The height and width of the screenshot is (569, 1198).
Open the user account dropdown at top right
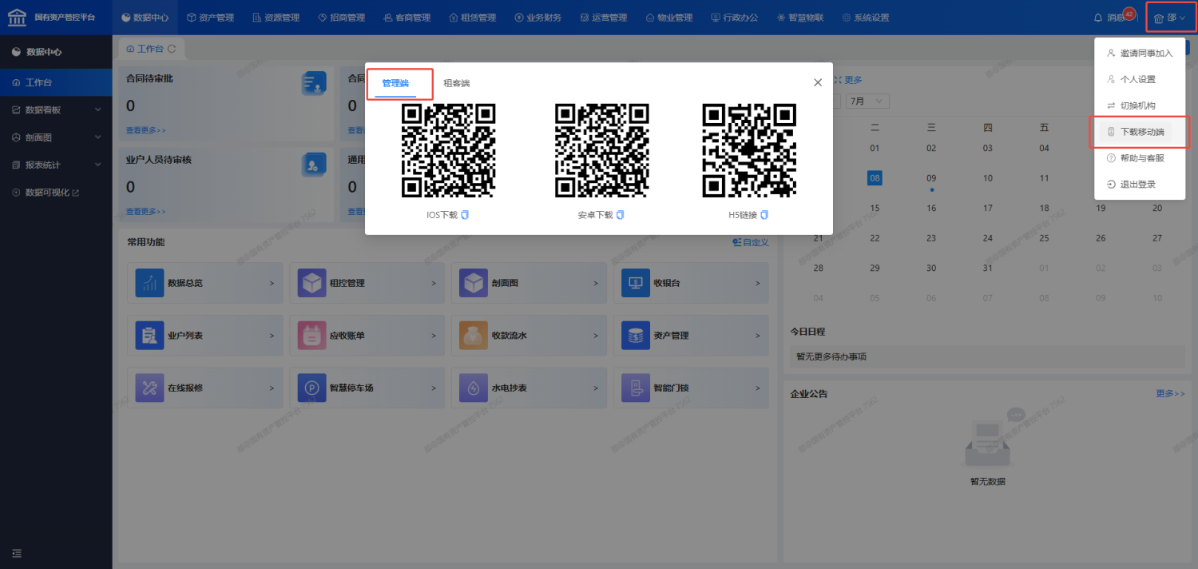pyautogui.click(x=1170, y=18)
